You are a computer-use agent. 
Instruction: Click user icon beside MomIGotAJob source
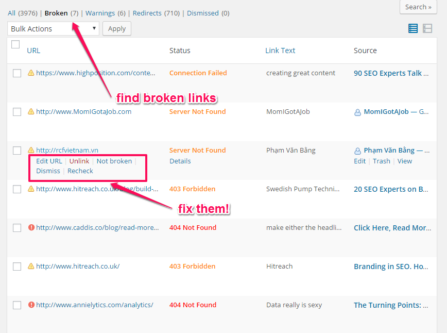tap(357, 112)
